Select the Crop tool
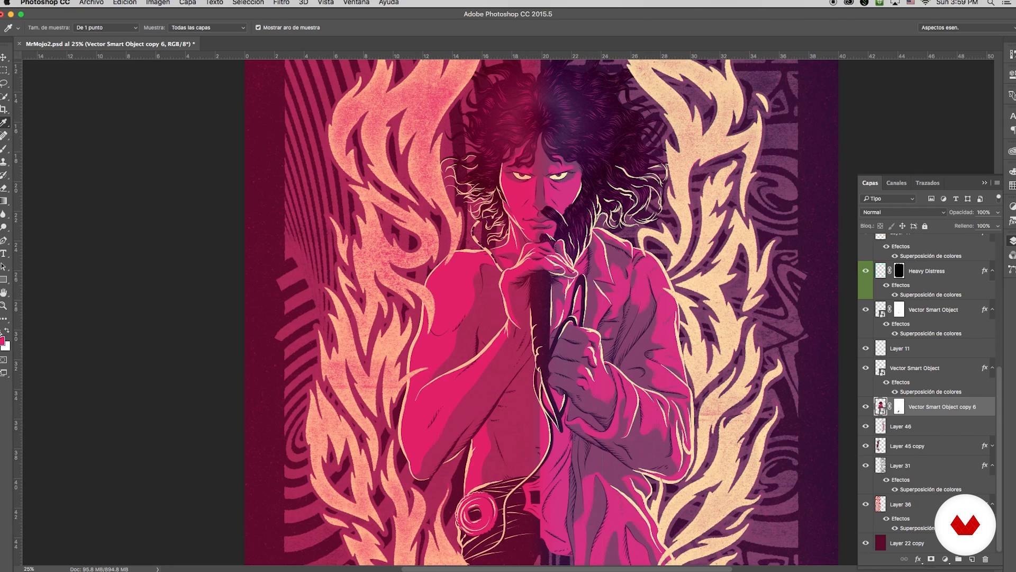 pos(4,110)
